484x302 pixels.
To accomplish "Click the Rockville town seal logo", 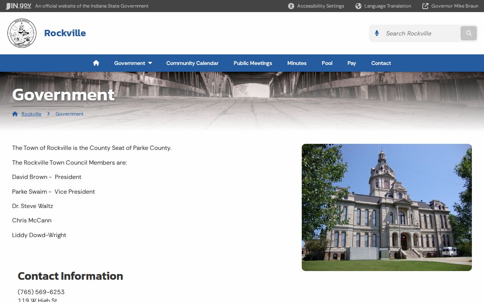I will pos(22,33).
